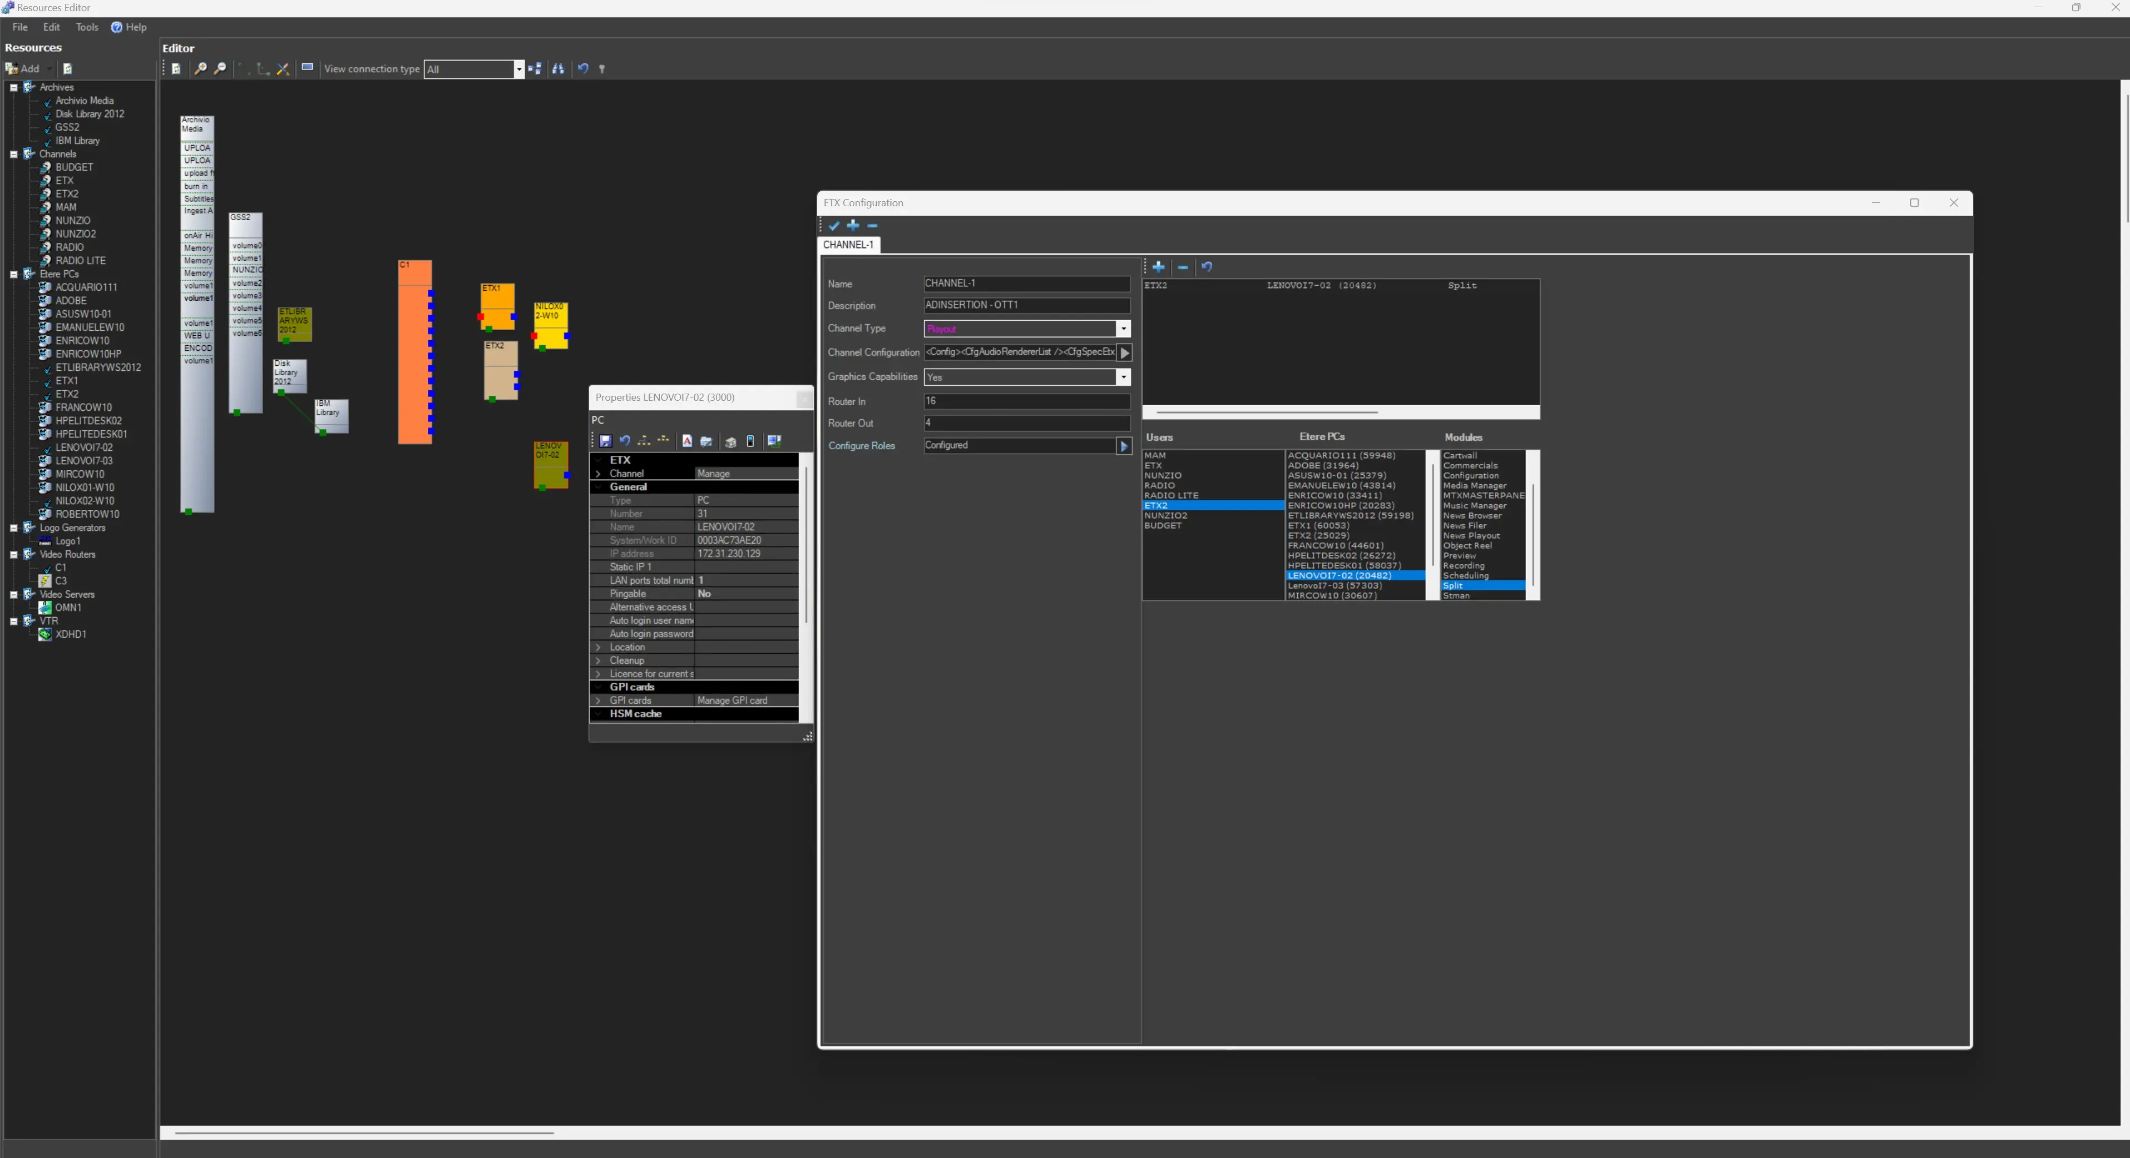Click the binoculars find icon

point(558,68)
